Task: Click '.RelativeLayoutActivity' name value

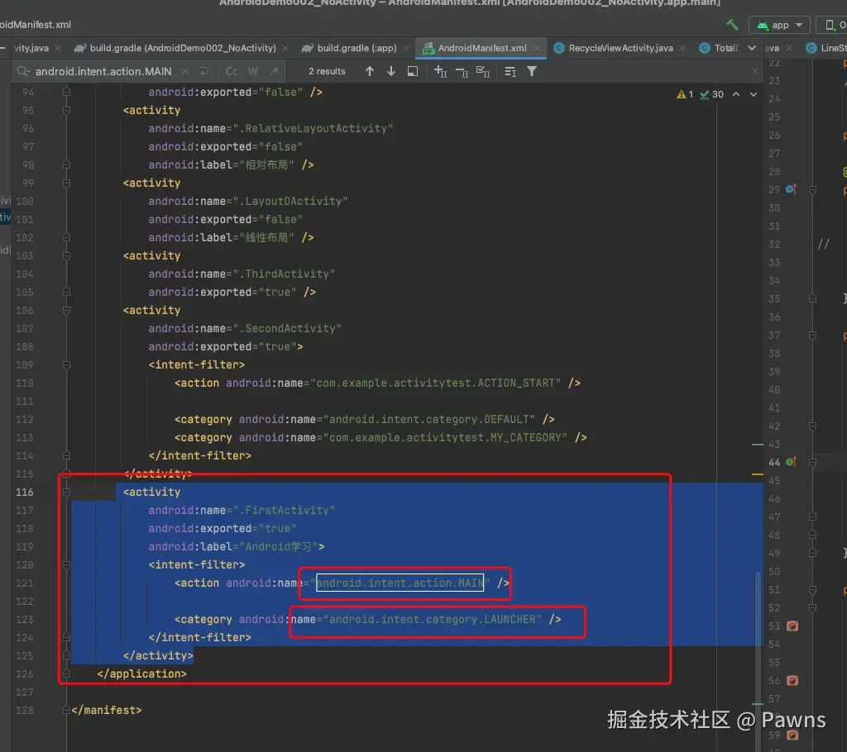Action: pyautogui.click(x=316, y=128)
